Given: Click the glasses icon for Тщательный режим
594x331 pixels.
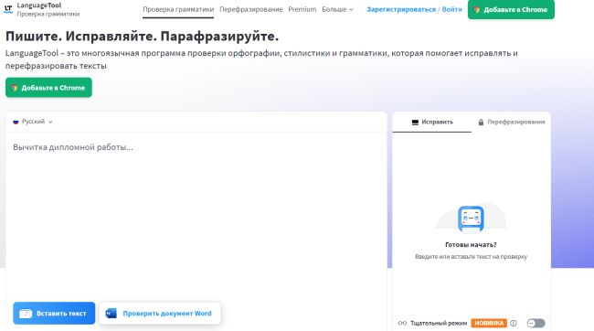Looking at the screenshot, I should point(402,323).
